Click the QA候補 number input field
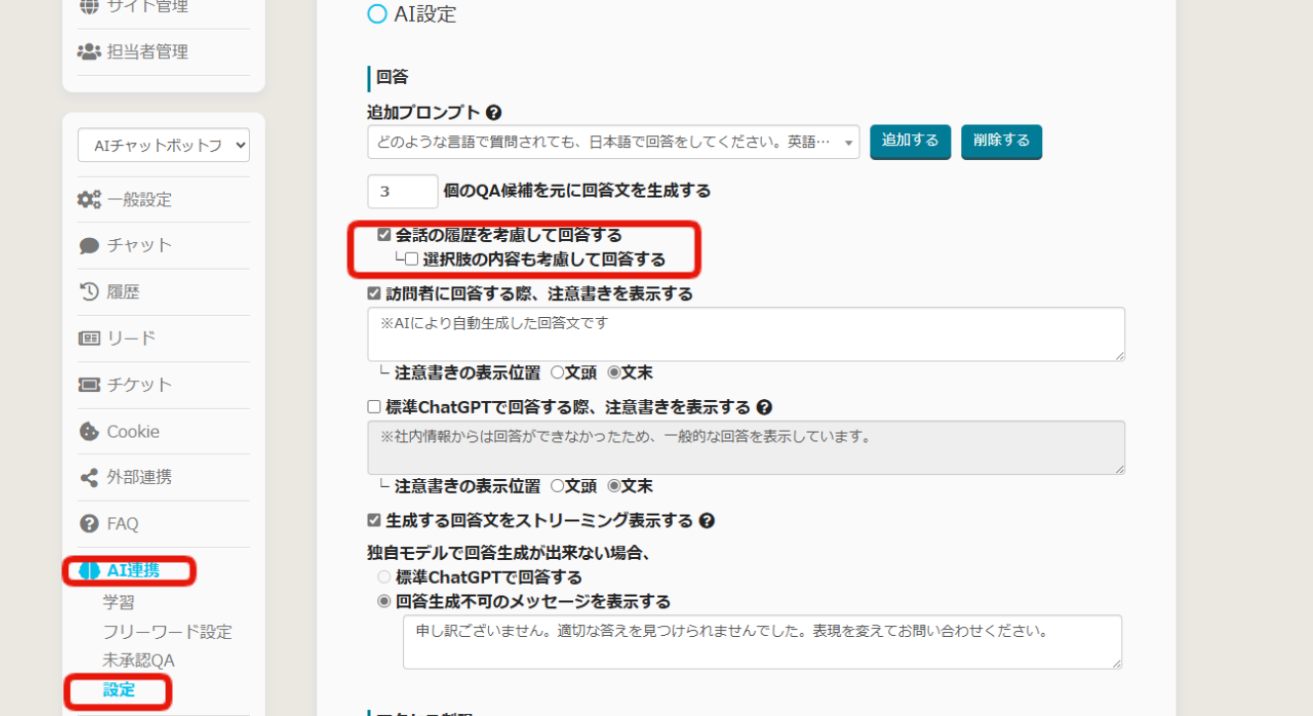The image size is (1313, 716). [402, 191]
